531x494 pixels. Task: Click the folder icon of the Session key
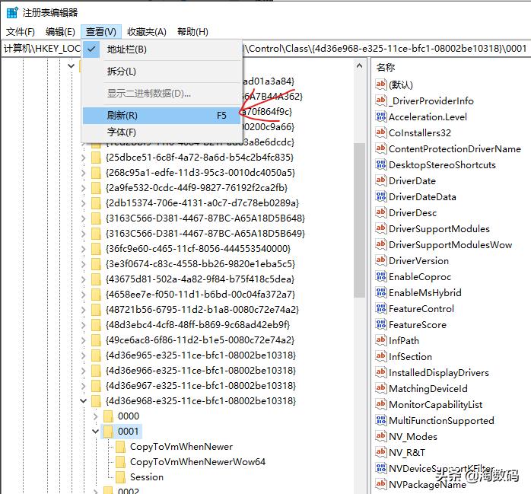coord(120,477)
